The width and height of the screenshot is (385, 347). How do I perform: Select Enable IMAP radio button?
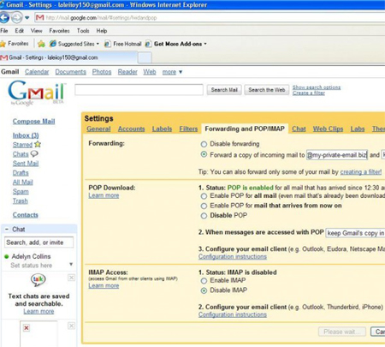click(x=204, y=281)
